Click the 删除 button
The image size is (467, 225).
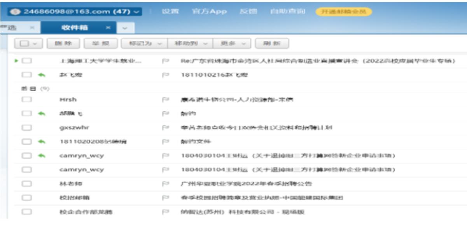click(63, 44)
